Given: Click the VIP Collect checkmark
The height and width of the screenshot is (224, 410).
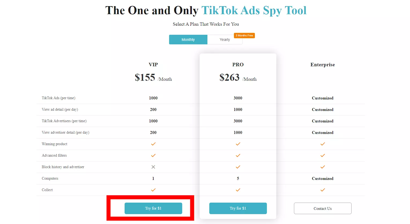Looking at the screenshot, I should tap(153, 190).
